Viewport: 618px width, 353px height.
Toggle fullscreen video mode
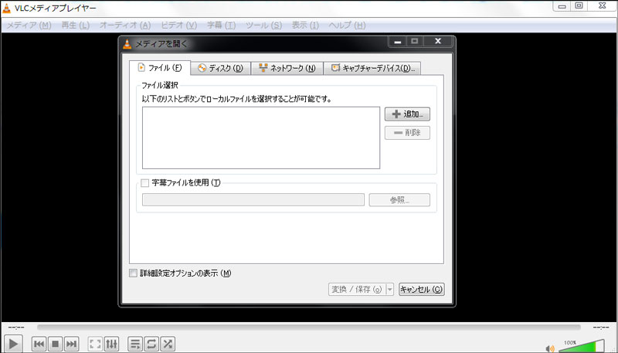click(95, 344)
